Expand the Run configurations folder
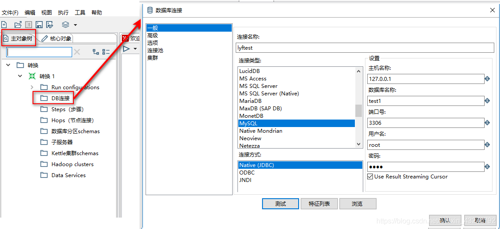This screenshot has width=500, height=229. tap(32, 87)
